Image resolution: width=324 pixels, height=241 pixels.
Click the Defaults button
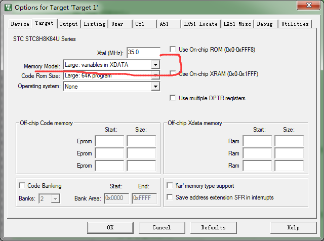(x=214, y=227)
